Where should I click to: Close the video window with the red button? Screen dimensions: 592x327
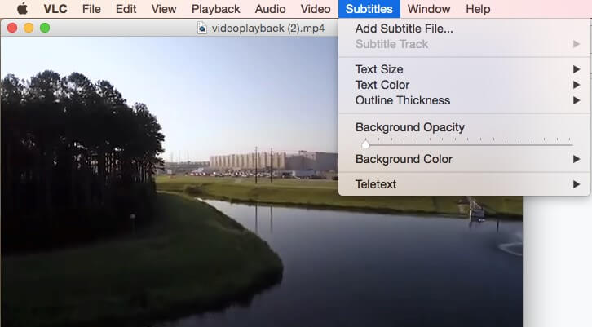click(x=12, y=28)
